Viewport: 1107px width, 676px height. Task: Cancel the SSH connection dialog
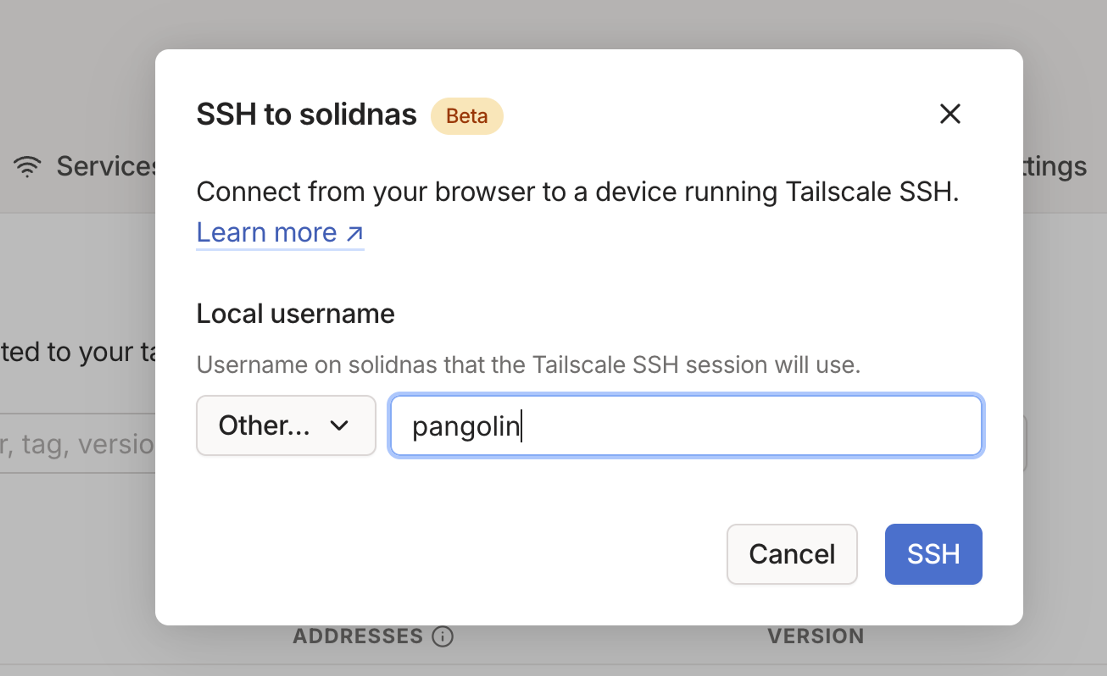[x=792, y=554]
